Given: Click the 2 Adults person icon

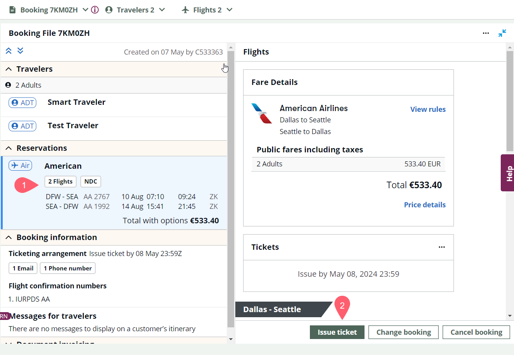Looking at the screenshot, I should coord(8,85).
